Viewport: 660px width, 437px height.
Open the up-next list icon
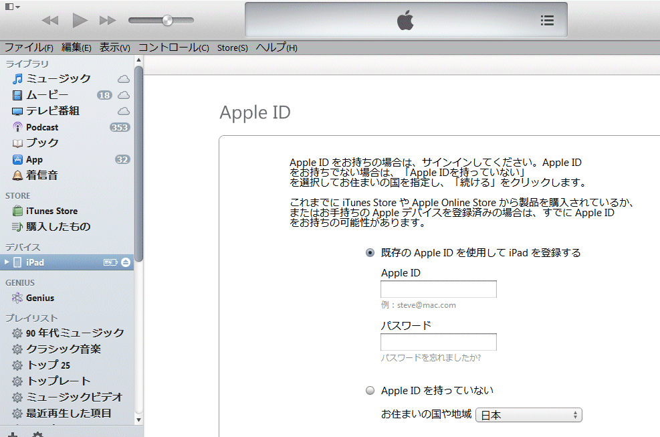[x=547, y=21]
